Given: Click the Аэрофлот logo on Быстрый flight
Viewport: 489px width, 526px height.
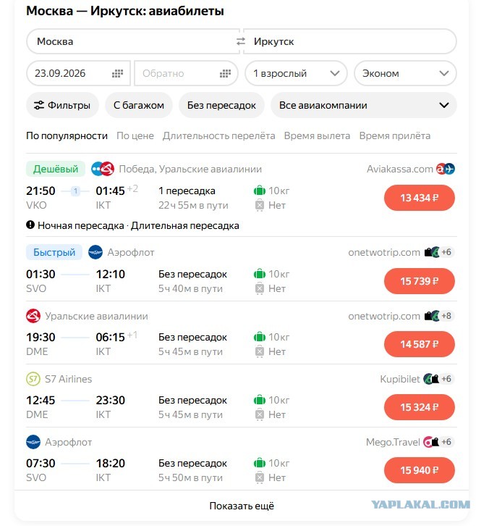Looking at the screenshot, I should pyautogui.click(x=95, y=252).
